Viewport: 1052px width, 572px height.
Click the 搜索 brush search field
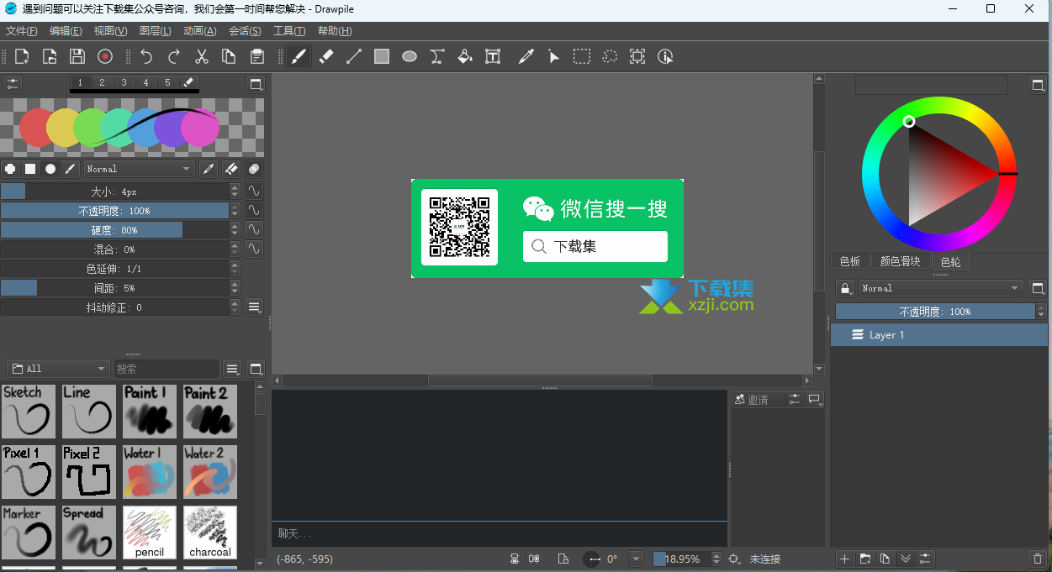167,369
